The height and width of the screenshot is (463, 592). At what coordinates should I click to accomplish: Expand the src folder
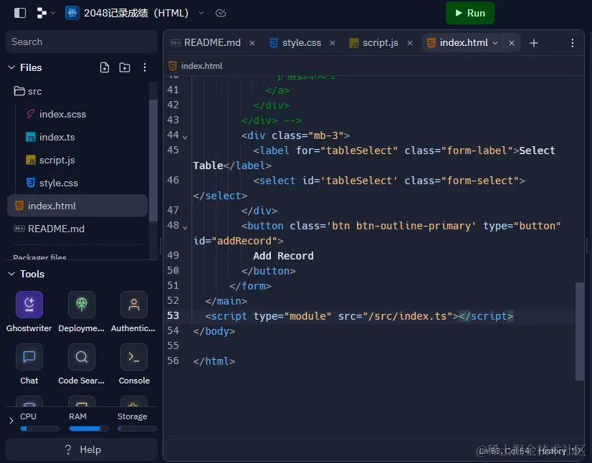coord(27,92)
